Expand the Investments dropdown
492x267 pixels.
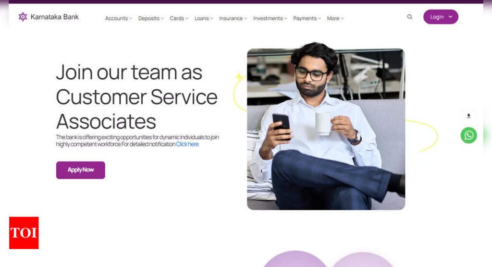pyautogui.click(x=270, y=19)
